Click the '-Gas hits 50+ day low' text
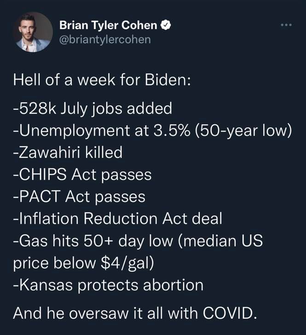Screen dimensions: 306x335 [x=93, y=241]
